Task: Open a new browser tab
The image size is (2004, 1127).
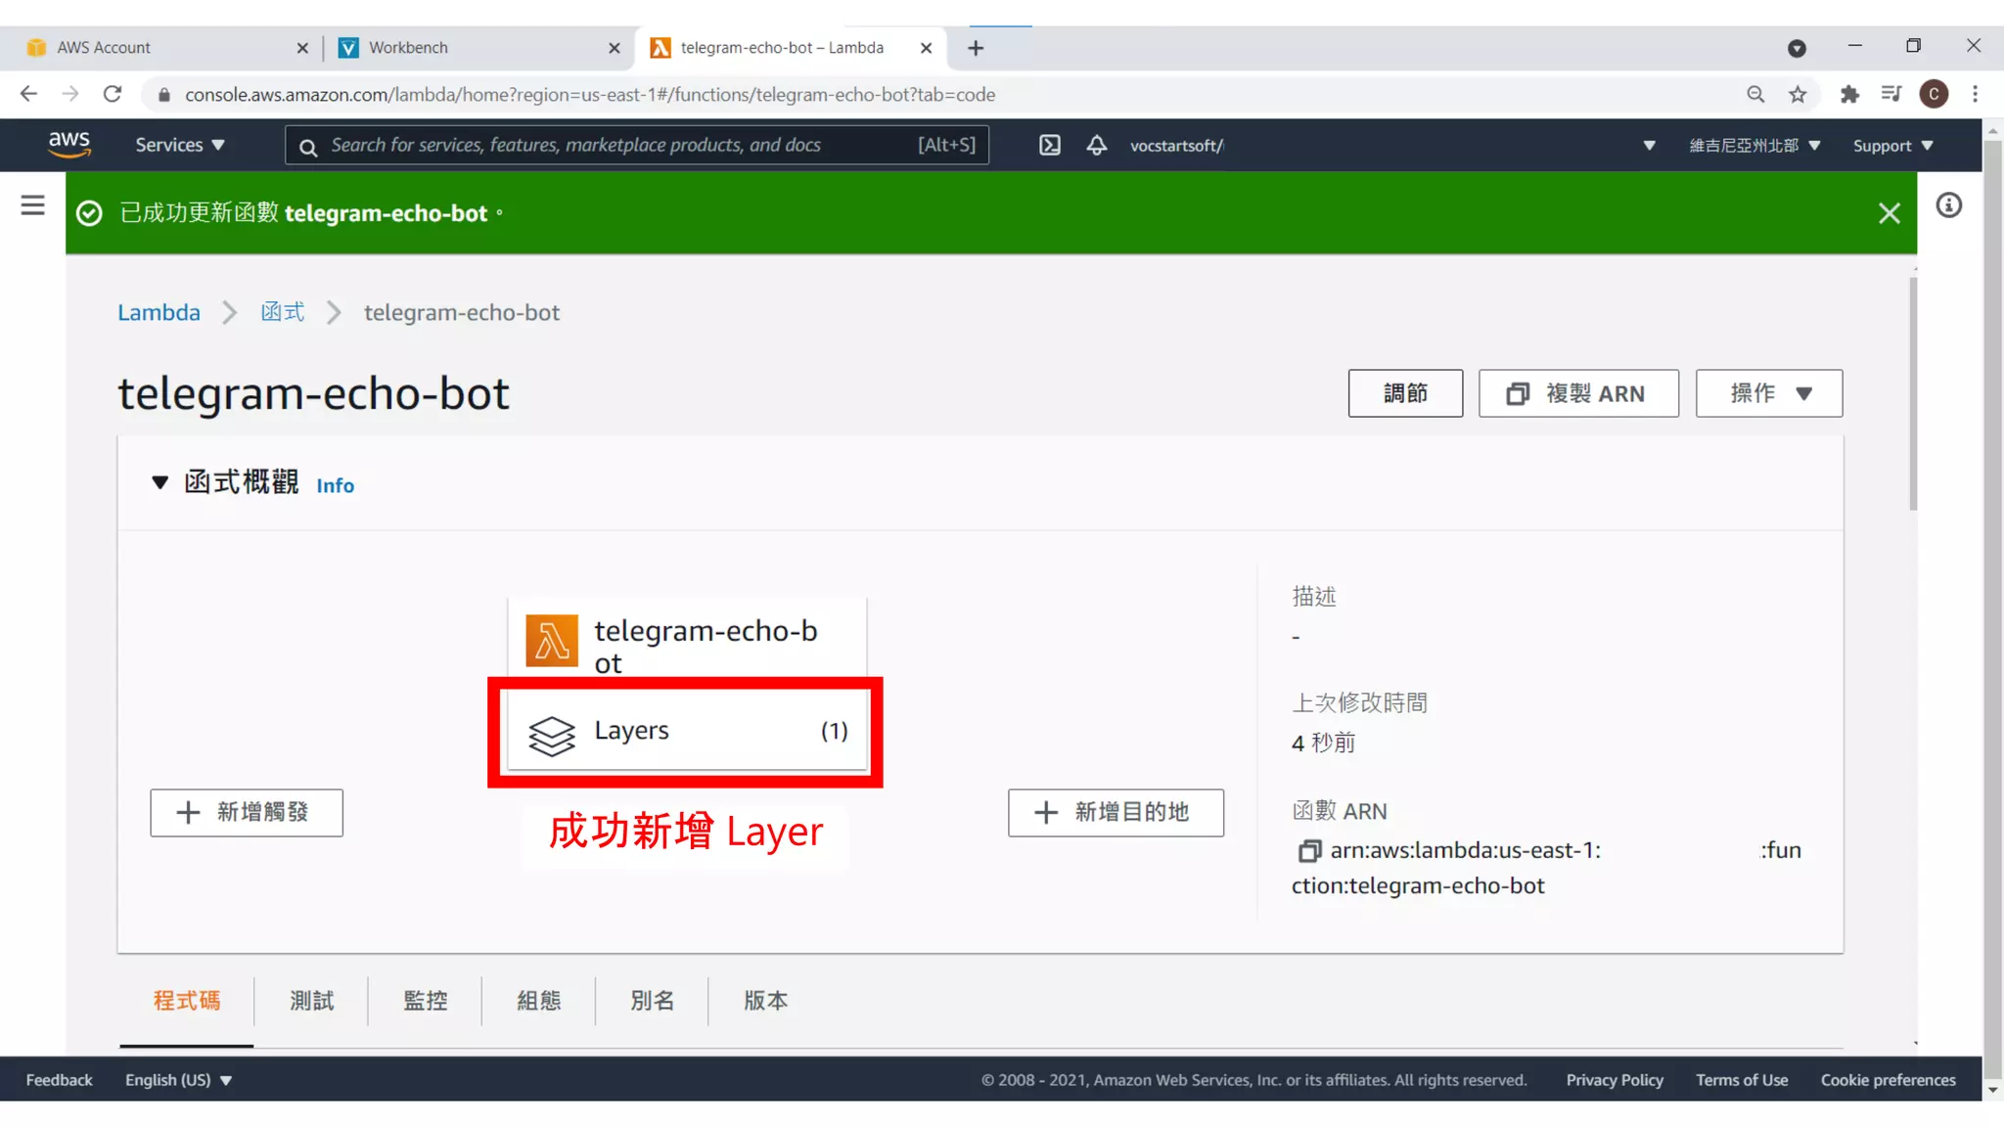Action: coord(976,48)
